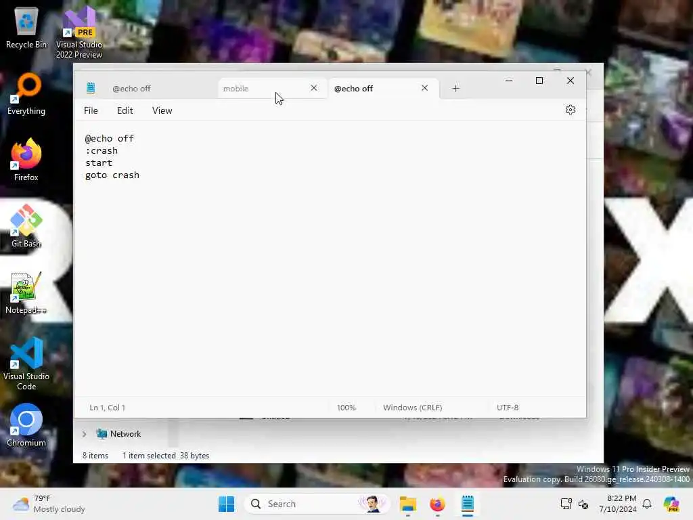Open Notepad settings gear icon
The height and width of the screenshot is (520, 693).
tap(570, 110)
